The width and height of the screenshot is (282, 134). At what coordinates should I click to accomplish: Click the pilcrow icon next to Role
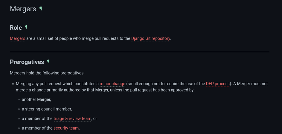click(x=26, y=27)
